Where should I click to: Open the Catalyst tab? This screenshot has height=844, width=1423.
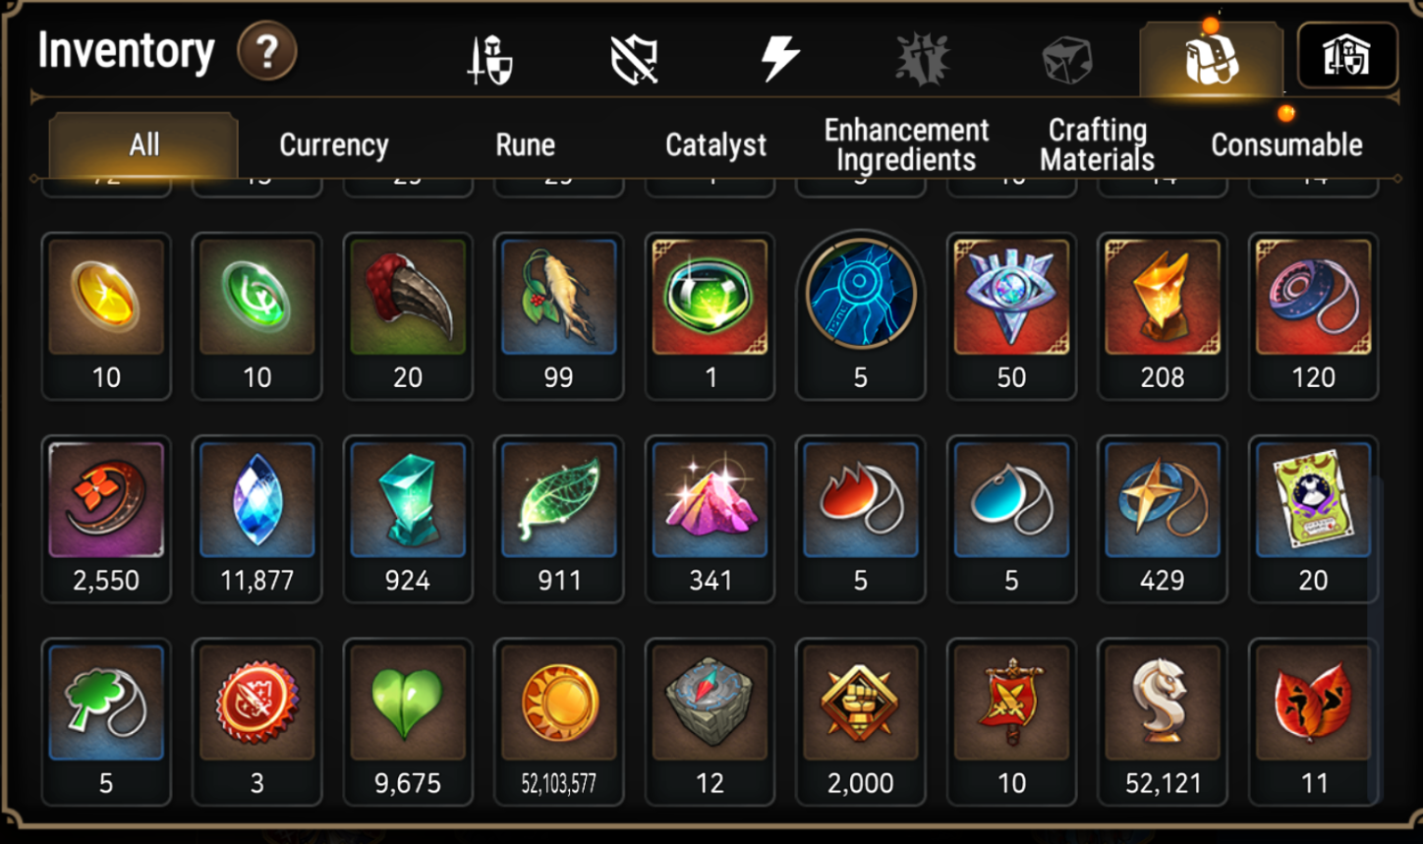pyautogui.click(x=715, y=145)
